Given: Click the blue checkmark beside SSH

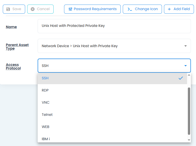Looking at the screenshot, I should (181, 78).
